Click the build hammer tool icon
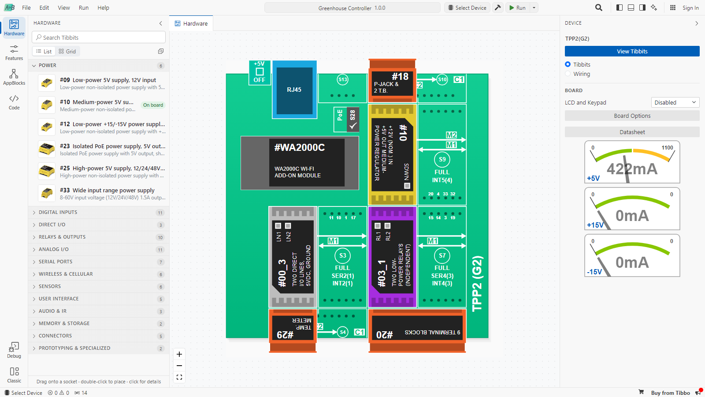Image resolution: width=705 pixels, height=397 pixels. pos(498,7)
